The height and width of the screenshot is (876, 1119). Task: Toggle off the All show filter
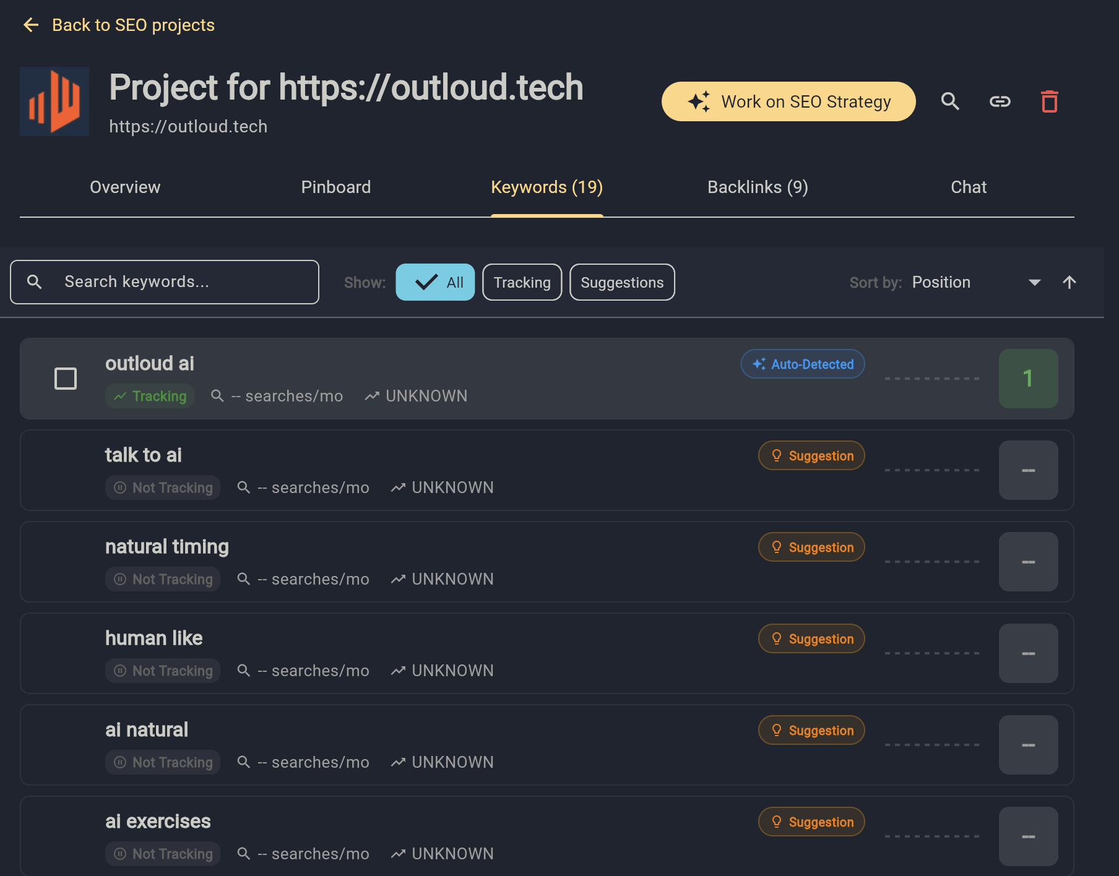(435, 282)
